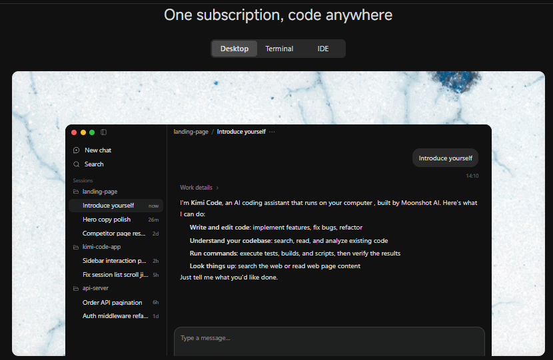Click the Search magnifier icon
Screen dimensions: 553x360
coord(76,164)
